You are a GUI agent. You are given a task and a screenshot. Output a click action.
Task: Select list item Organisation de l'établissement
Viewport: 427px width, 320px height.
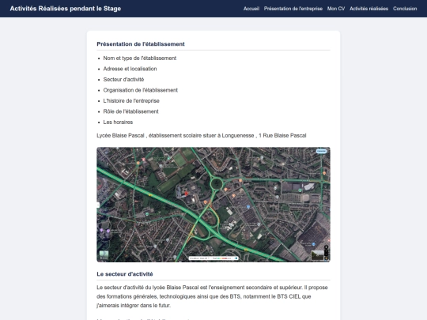pyautogui.click(x=140, y=90)
